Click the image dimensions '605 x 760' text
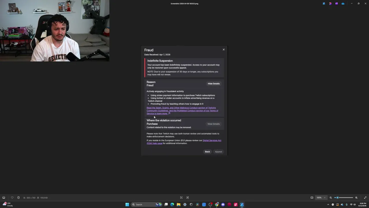369x208 pixels. tap(31, 198)
